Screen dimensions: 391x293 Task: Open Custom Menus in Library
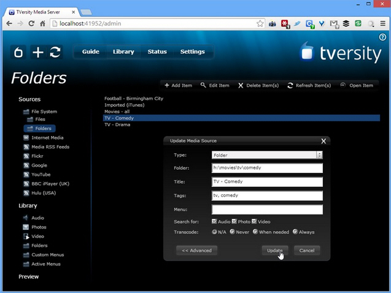pos(44,254)
